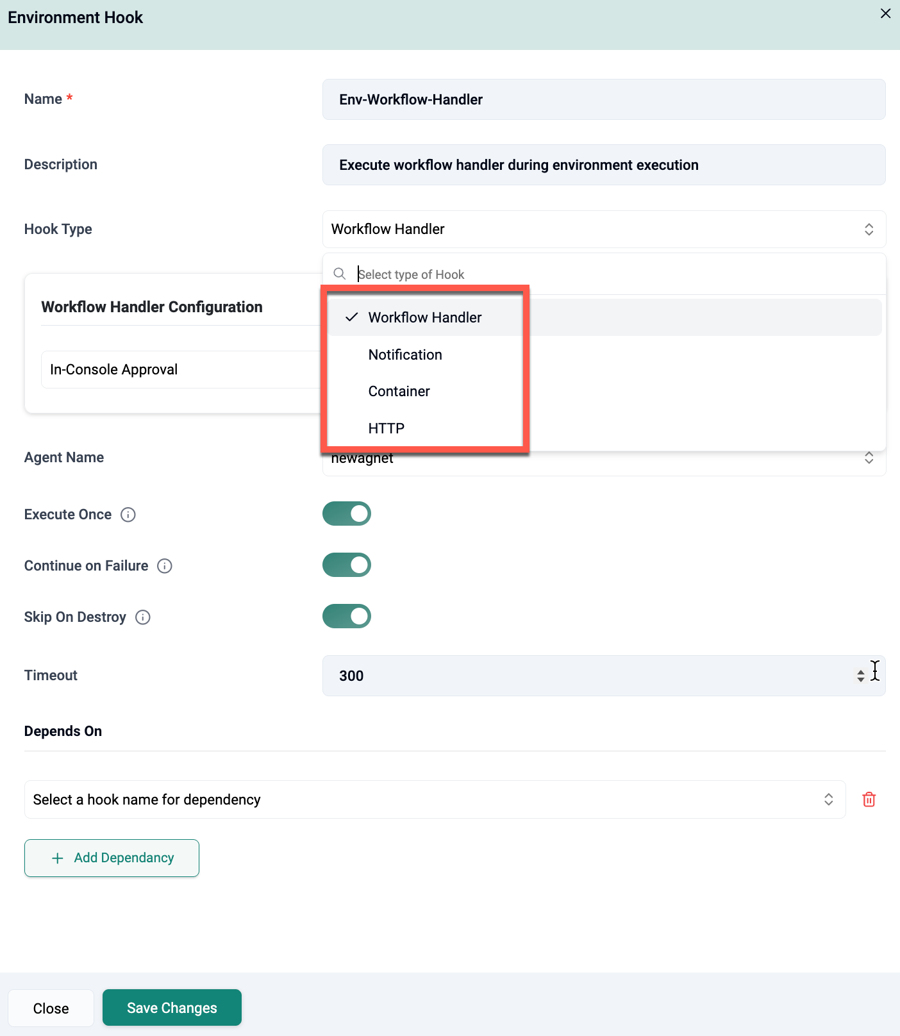Click the plus icon in Add Dependancy

click(58, 858)
